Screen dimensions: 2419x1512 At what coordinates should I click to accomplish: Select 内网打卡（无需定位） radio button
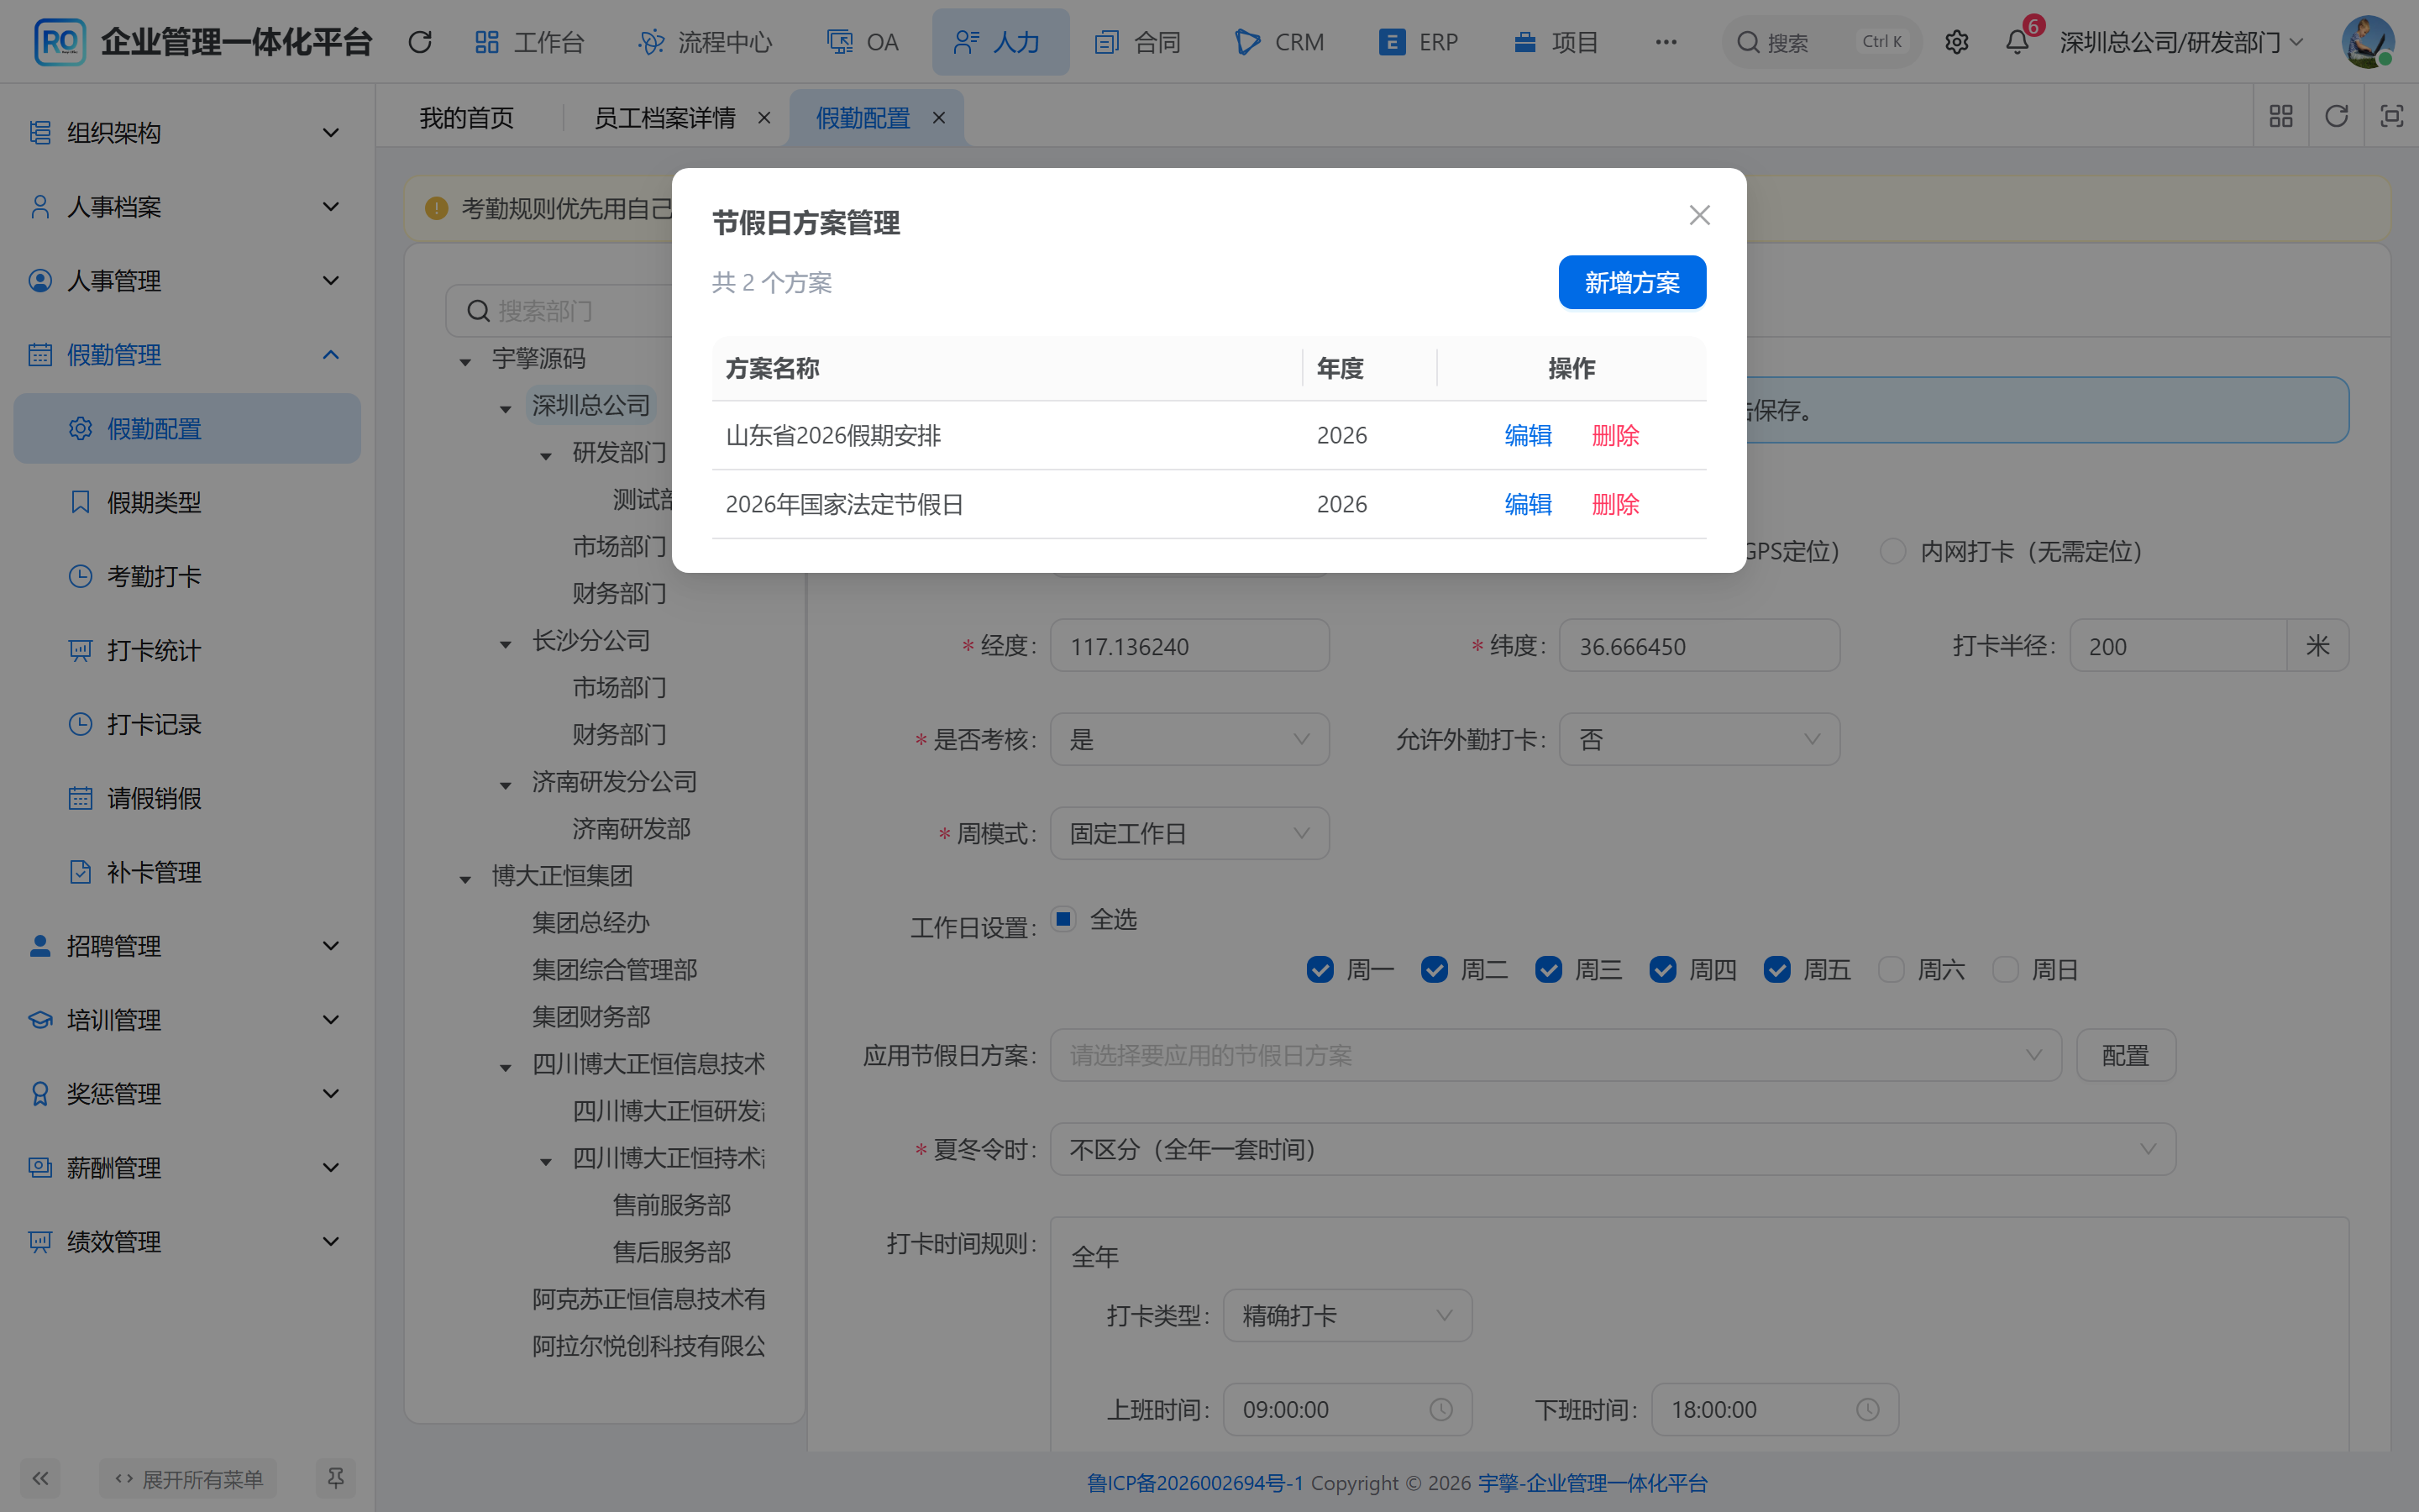click(x=1892, y=551)
